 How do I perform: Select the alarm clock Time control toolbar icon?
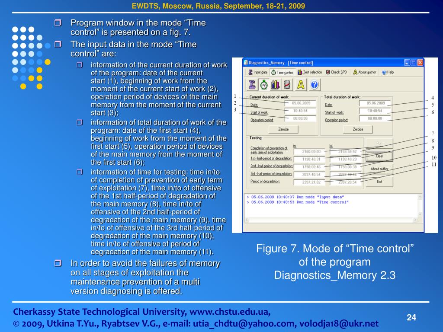pyautogui.click(x=264, y=84)
